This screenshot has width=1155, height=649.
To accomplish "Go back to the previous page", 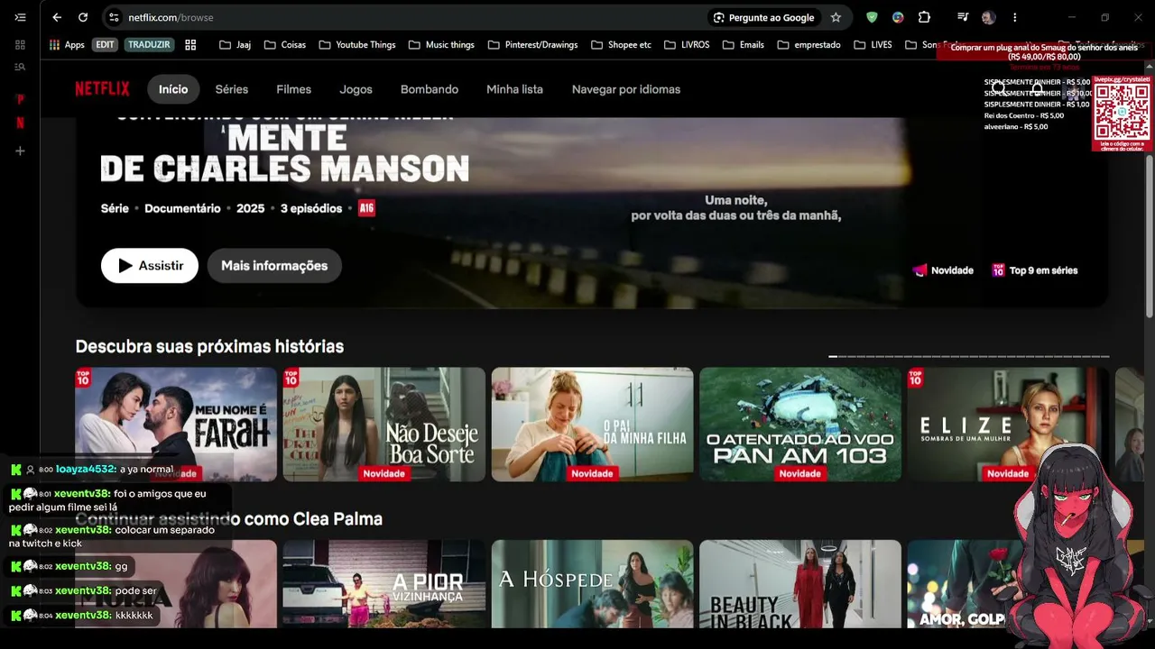I will (x=57, y=17).
